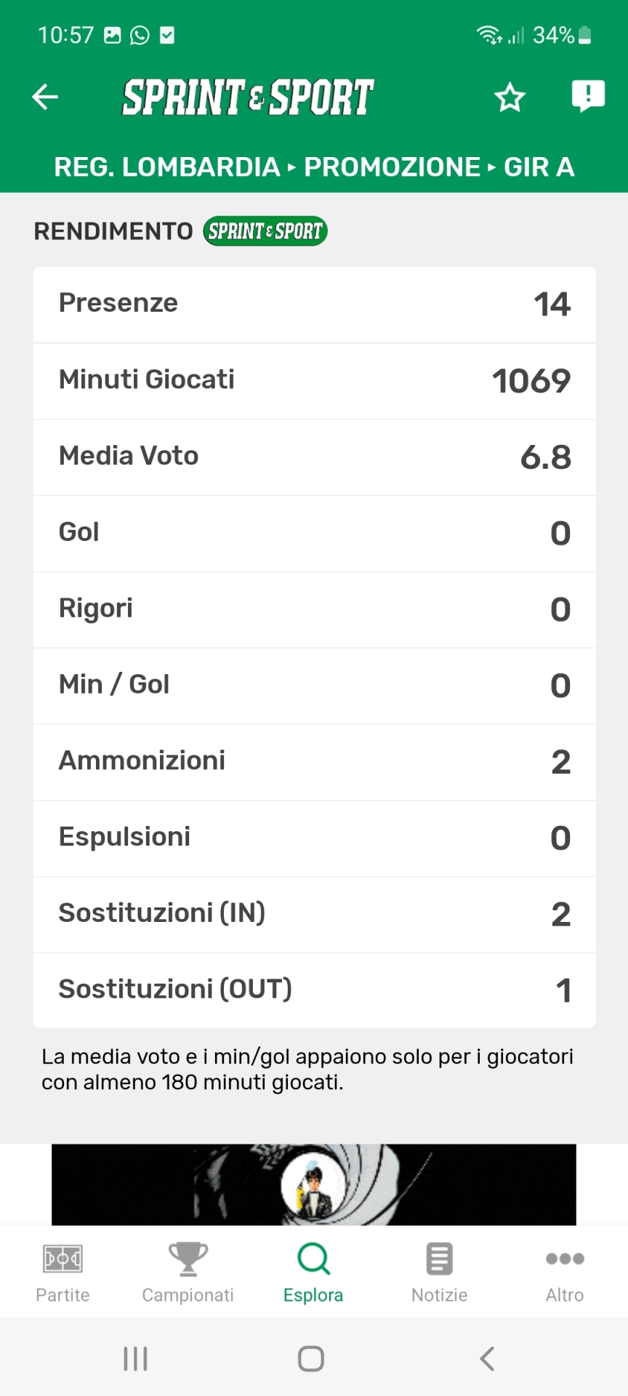Tap the report alert speech-bubble icon

click(x=588, y=96)
